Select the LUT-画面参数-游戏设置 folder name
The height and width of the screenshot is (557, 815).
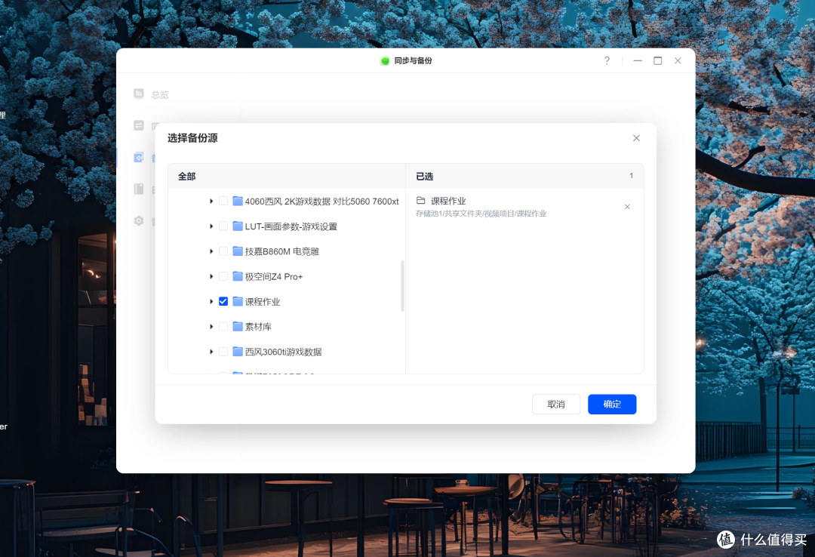[291, 226]
